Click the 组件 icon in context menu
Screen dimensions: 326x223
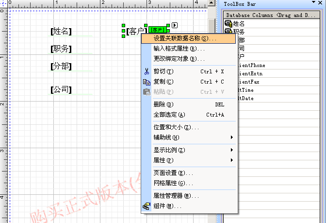coord(147,206)
